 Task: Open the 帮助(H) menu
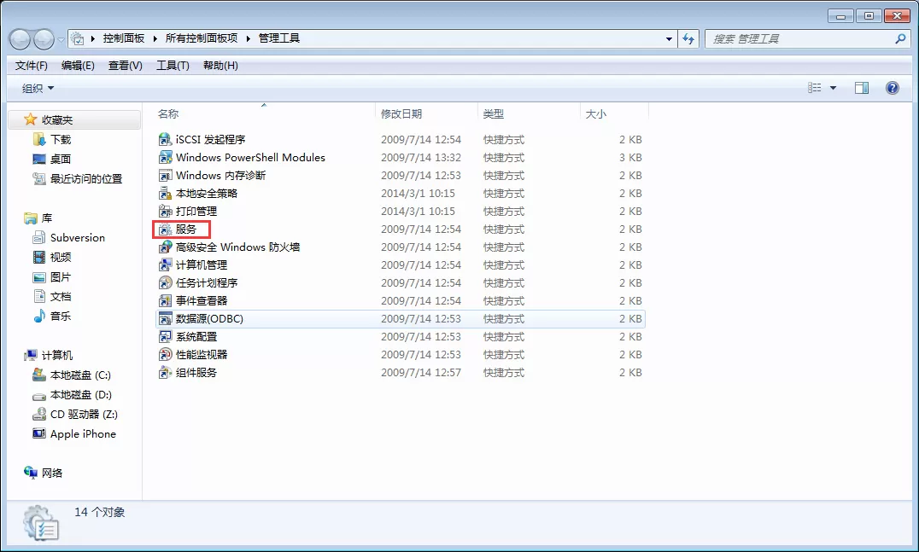pos(220,66)
